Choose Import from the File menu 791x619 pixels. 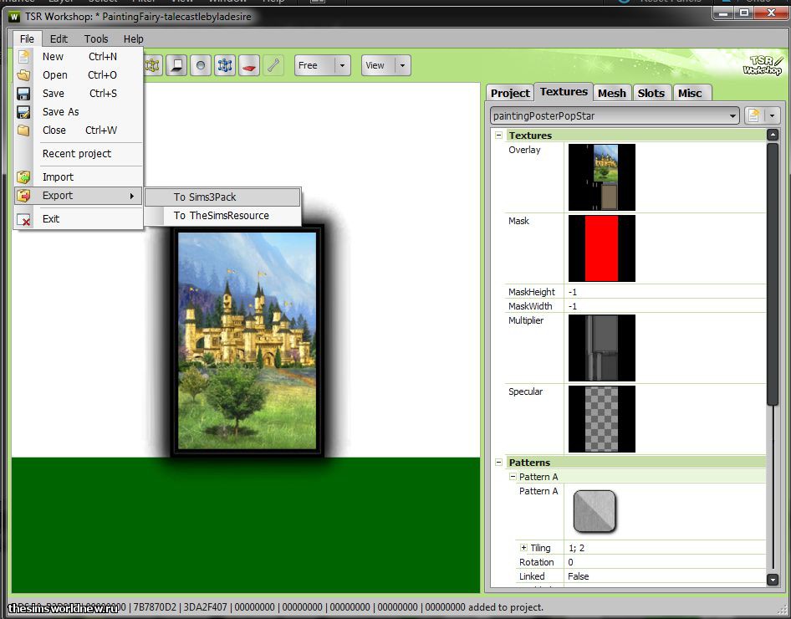click(58, 177)
